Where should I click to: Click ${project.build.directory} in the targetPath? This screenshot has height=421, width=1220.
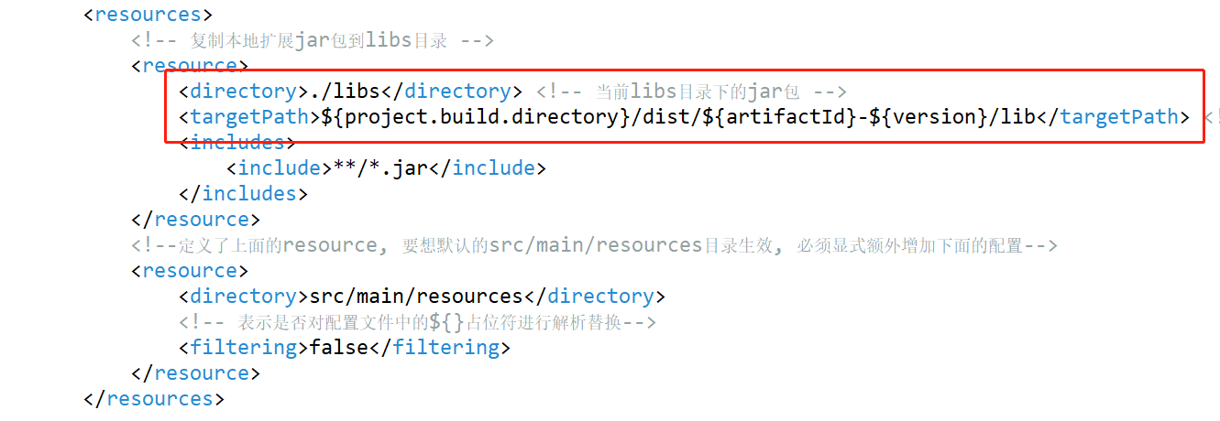(x=471, y=117)
